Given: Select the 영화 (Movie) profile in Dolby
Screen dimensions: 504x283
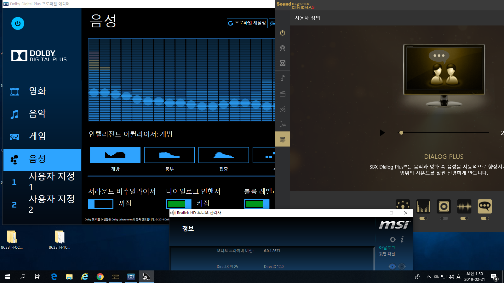Looking at the screenshot, I should [42, 91].
